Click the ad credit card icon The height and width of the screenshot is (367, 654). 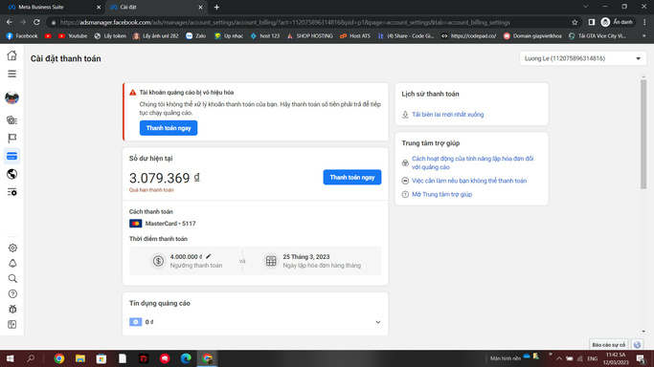coord(136,322)
